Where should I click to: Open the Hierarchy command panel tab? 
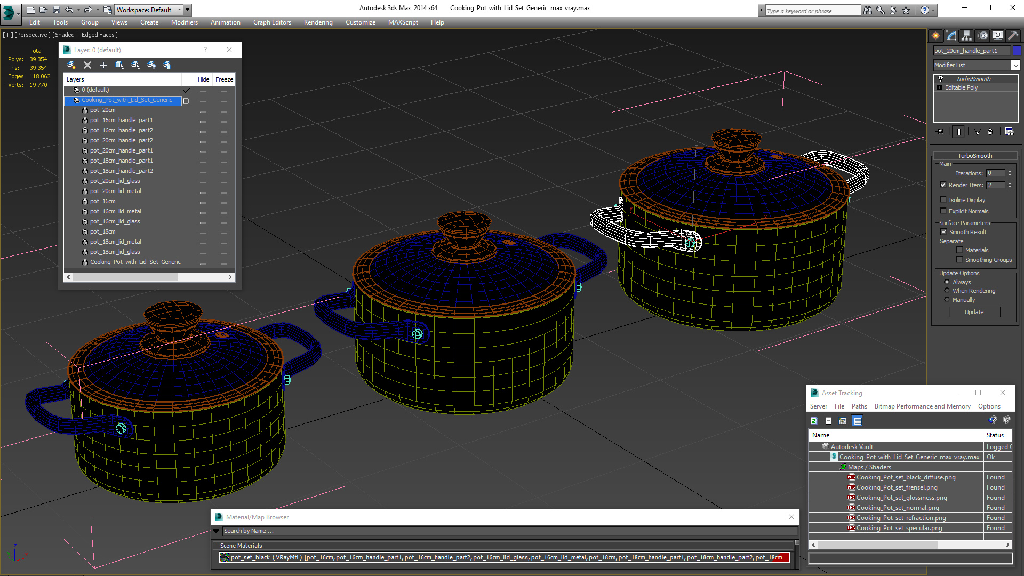(967, 36)
